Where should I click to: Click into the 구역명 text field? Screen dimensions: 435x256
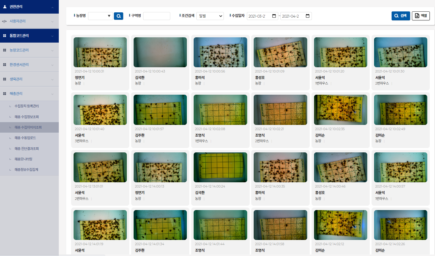click(x=156, y=16)
